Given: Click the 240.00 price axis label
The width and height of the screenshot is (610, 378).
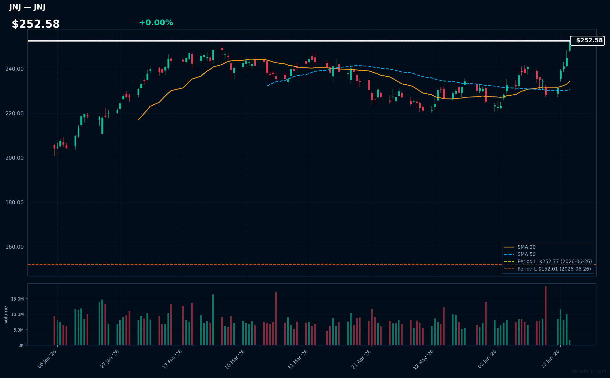Looking at the screenshot, I should coord(15,69).
